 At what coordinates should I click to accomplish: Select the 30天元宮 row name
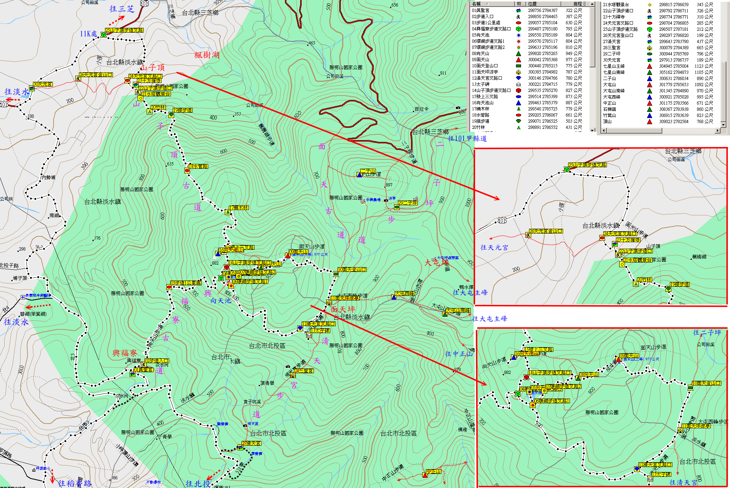pos(612,60)
